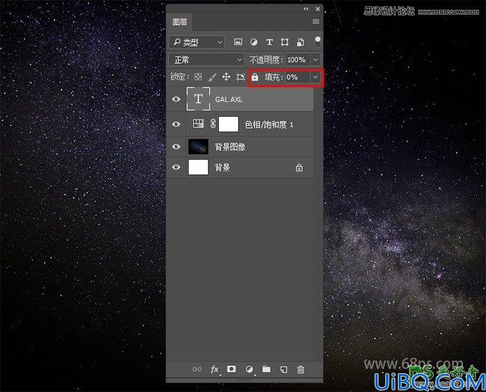Open the fill 0% slider arrow
This screenshot has width=486, height=392.
point(315,77)
